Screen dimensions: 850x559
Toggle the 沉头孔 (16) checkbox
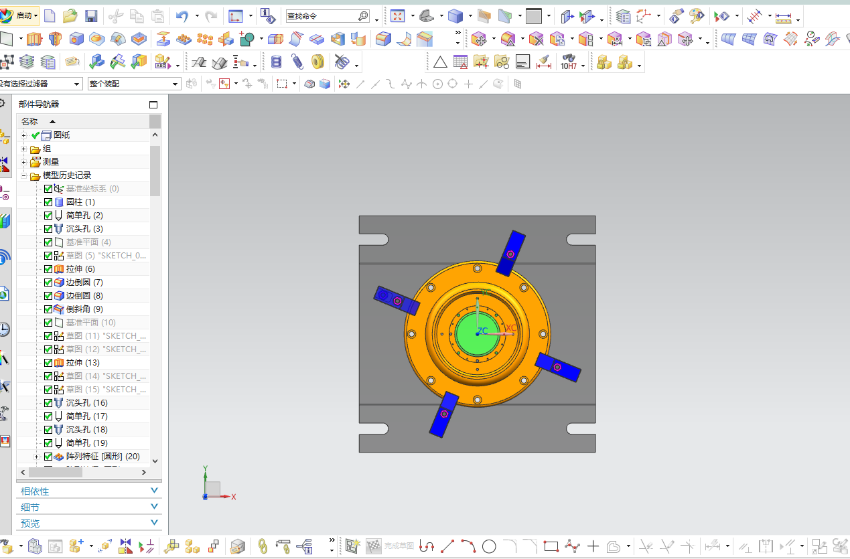pos(48,403)
